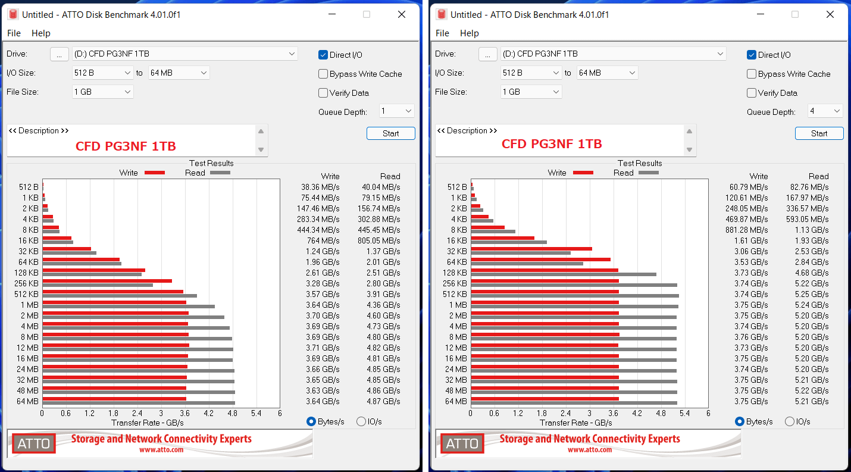851x472 pixels.
Task: Start the benchmark in right window
Action: click(819, 133)
